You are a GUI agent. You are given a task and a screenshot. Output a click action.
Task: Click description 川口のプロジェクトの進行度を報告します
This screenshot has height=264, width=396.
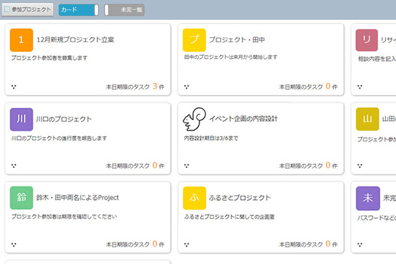tap(59, 138)
